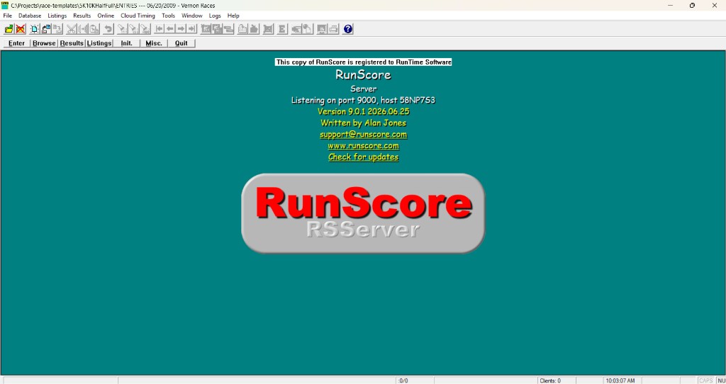Click the scissors cut icon
This screenshot has height=384, width=726.
coord(72,29)
